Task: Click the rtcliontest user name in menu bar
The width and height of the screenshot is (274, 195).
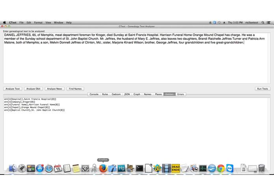Action: click(x=252, y=22)
